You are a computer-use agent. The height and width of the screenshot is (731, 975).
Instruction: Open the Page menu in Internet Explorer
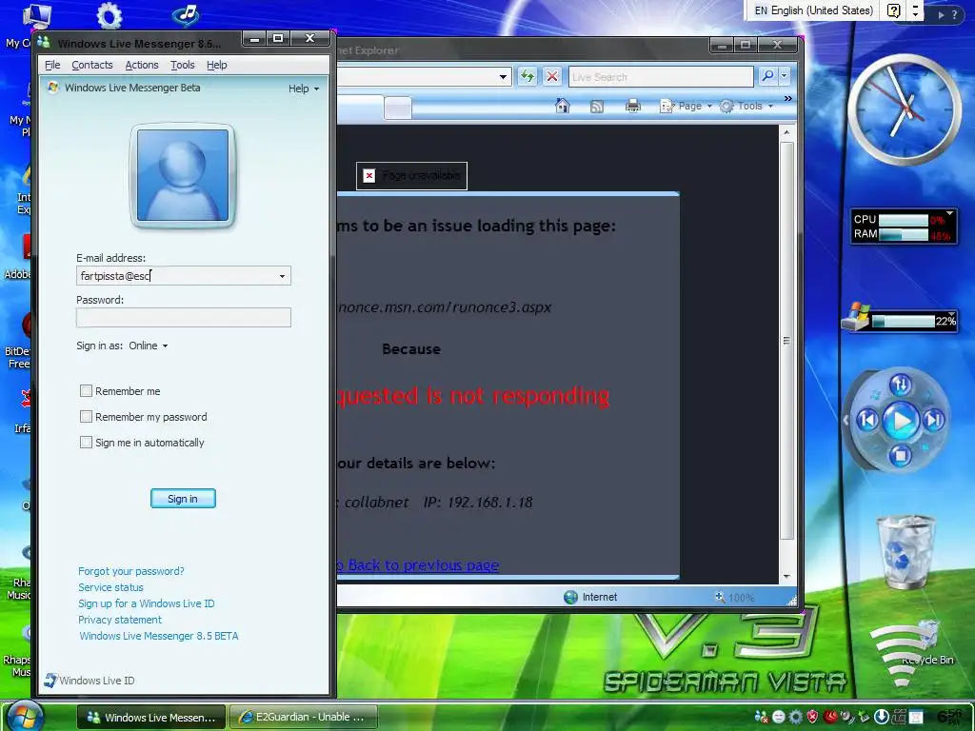coord(686,107)
